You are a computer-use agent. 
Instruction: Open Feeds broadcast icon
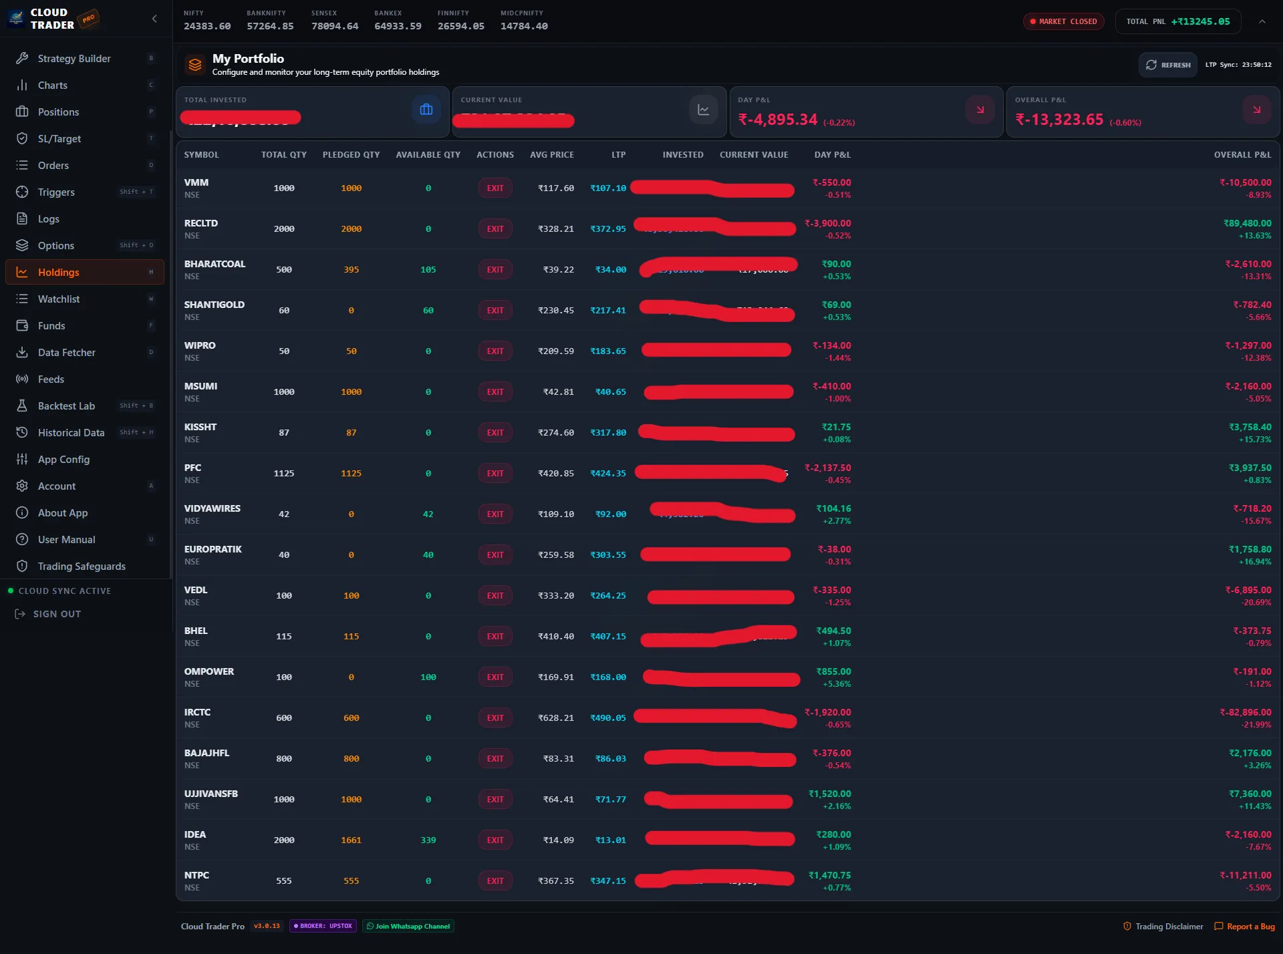point(22,379)
